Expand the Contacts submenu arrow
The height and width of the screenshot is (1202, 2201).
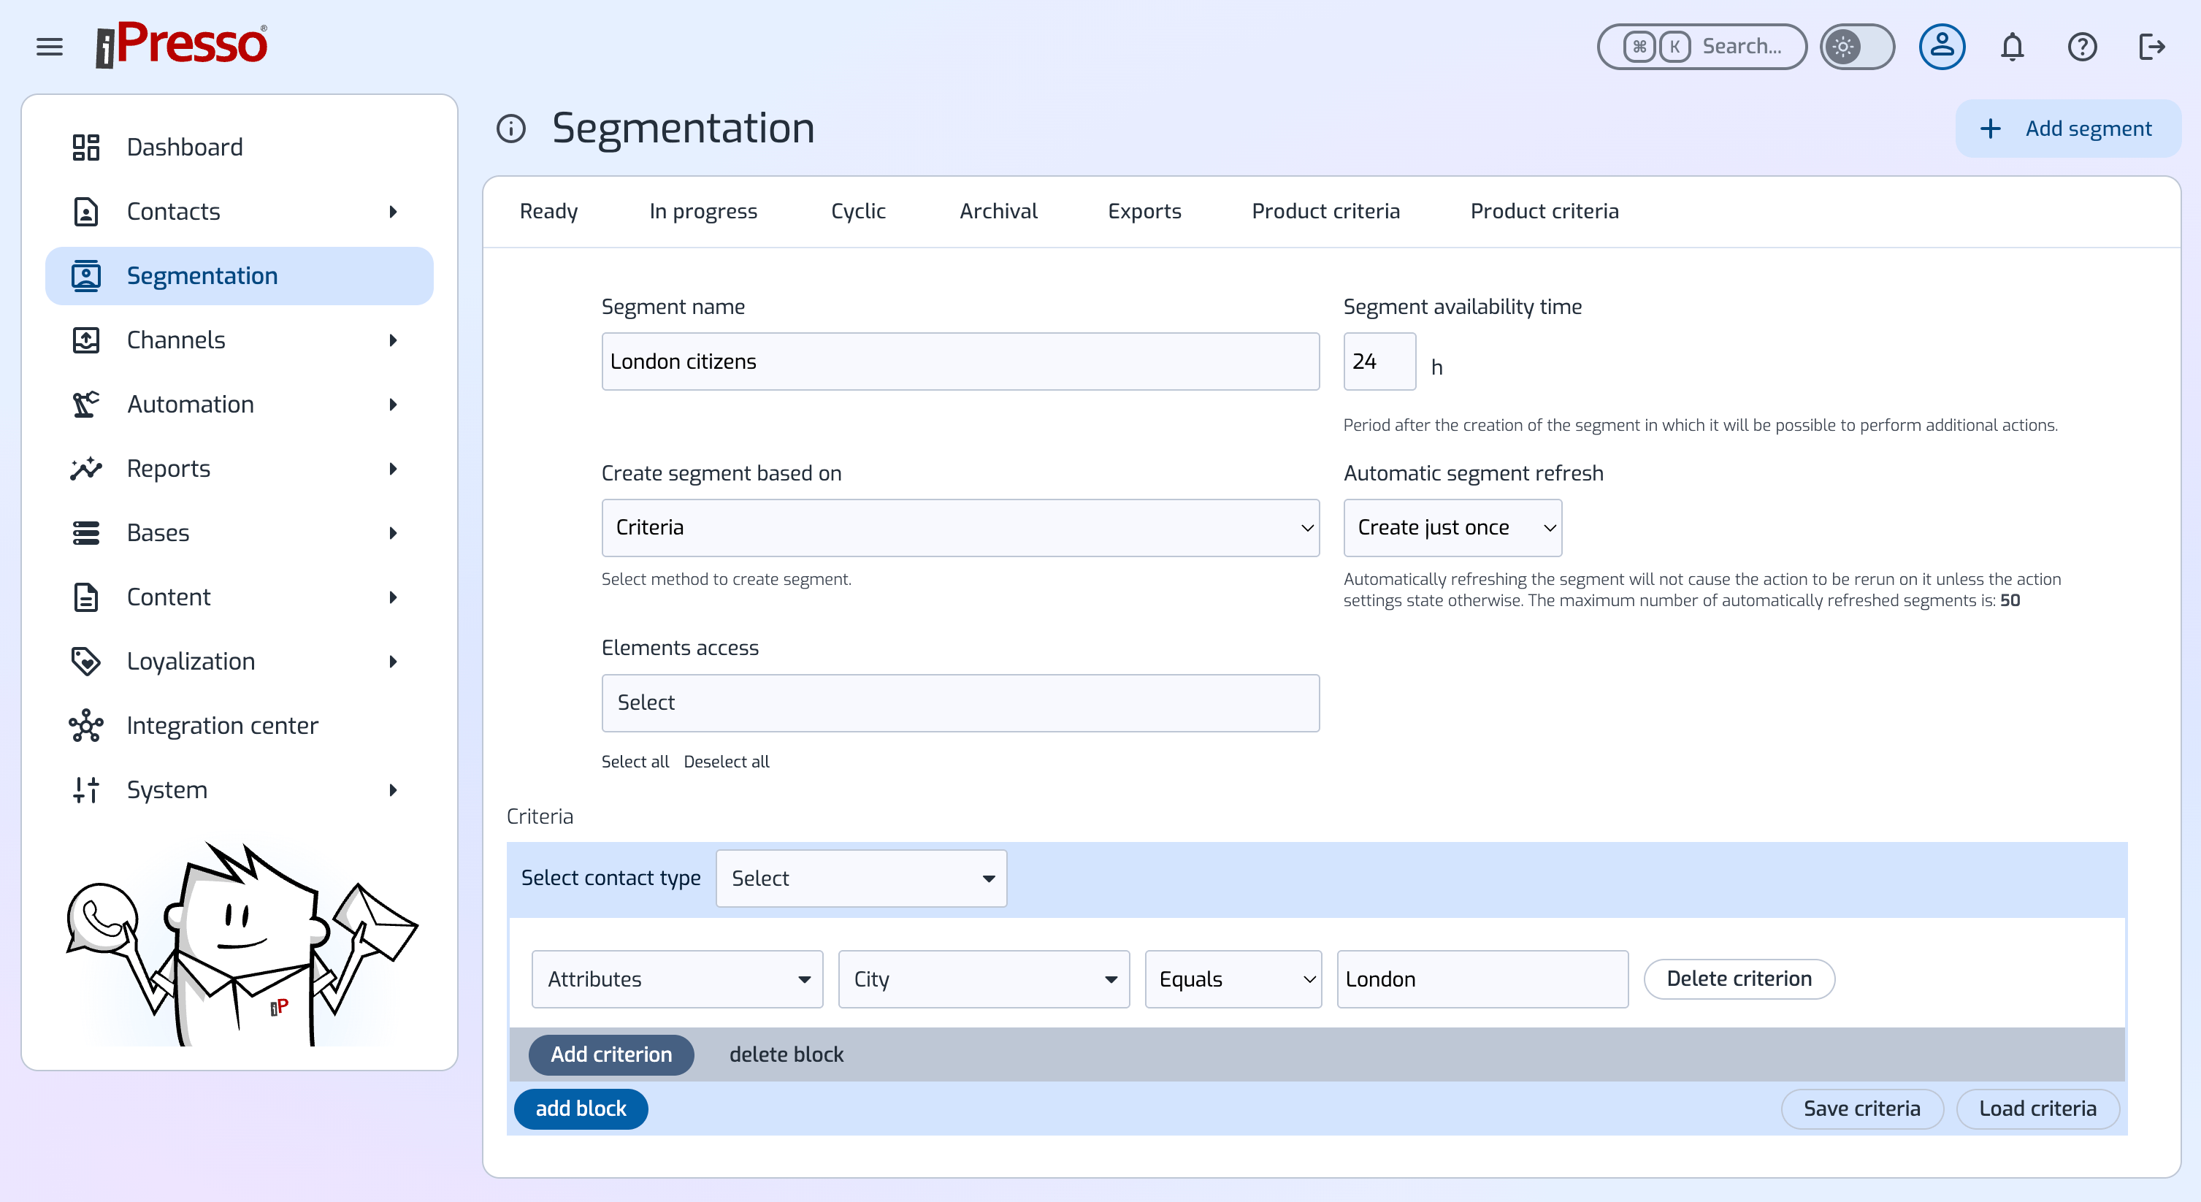pos(393,211)
